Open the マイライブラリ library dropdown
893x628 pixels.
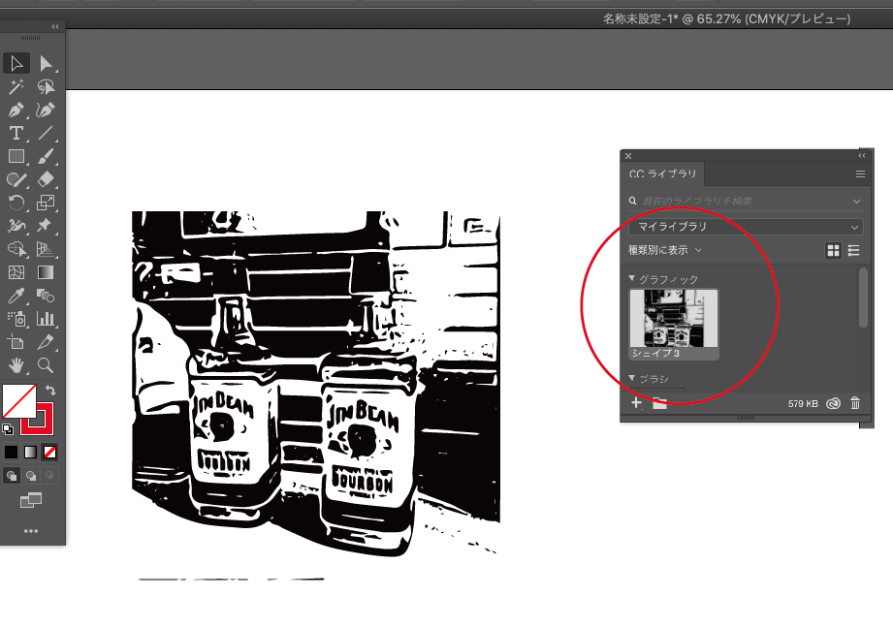point(745,227)
